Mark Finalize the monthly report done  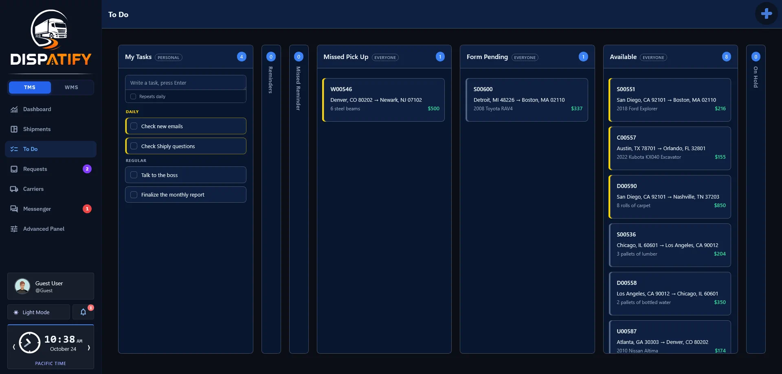(x=134, y=195)
